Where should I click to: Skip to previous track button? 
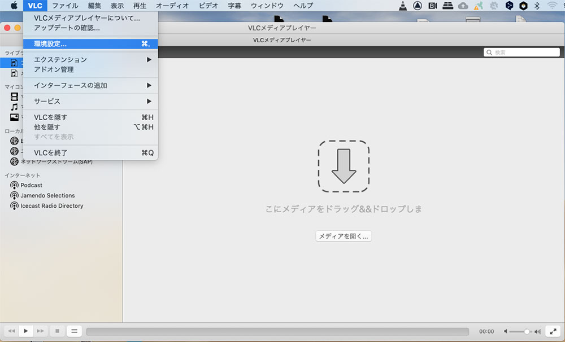click(x=11, y=331)
